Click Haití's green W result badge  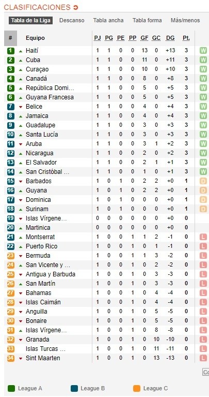(203, 51)
